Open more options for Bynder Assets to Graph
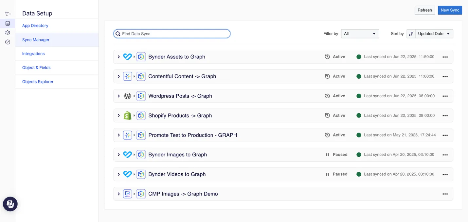 [445, 57]
